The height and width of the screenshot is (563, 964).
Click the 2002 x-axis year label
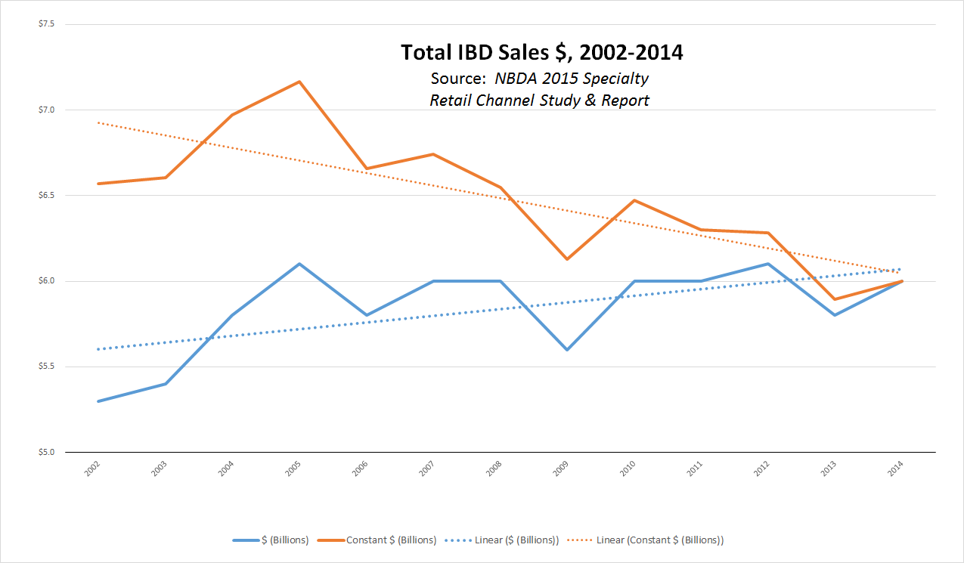click(92, 470)
